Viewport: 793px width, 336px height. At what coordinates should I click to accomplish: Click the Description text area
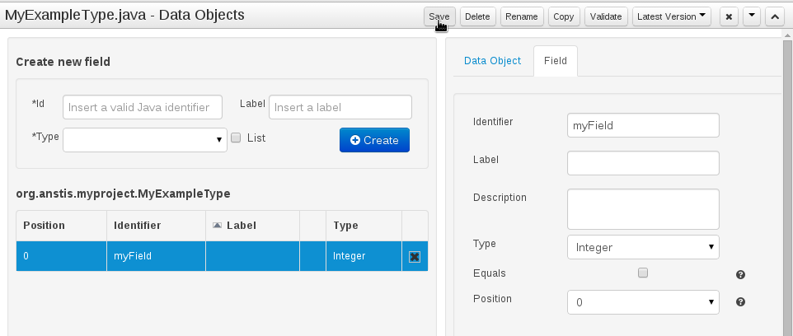tap(643, 208)
